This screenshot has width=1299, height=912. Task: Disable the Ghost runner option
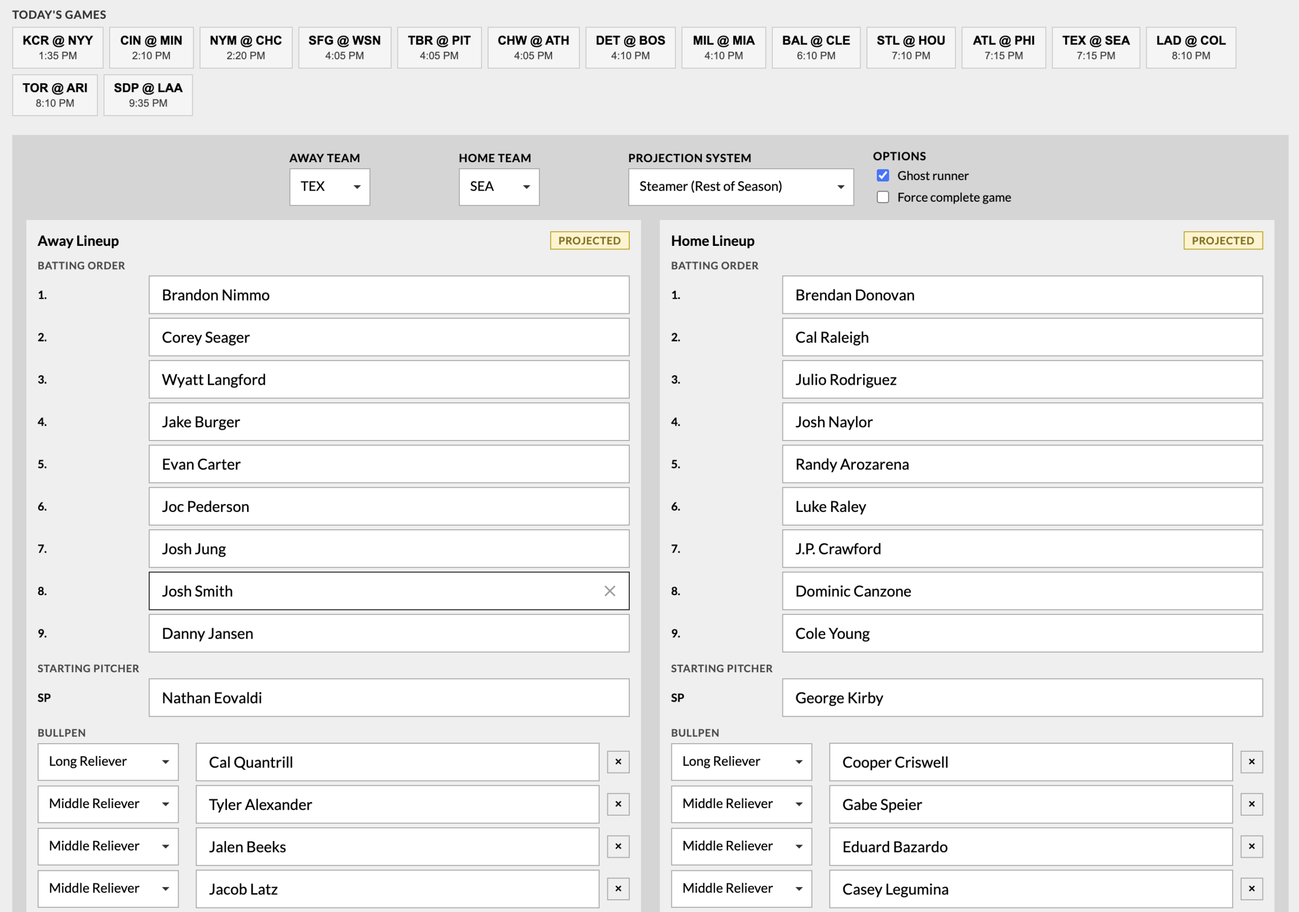point(882,176)
